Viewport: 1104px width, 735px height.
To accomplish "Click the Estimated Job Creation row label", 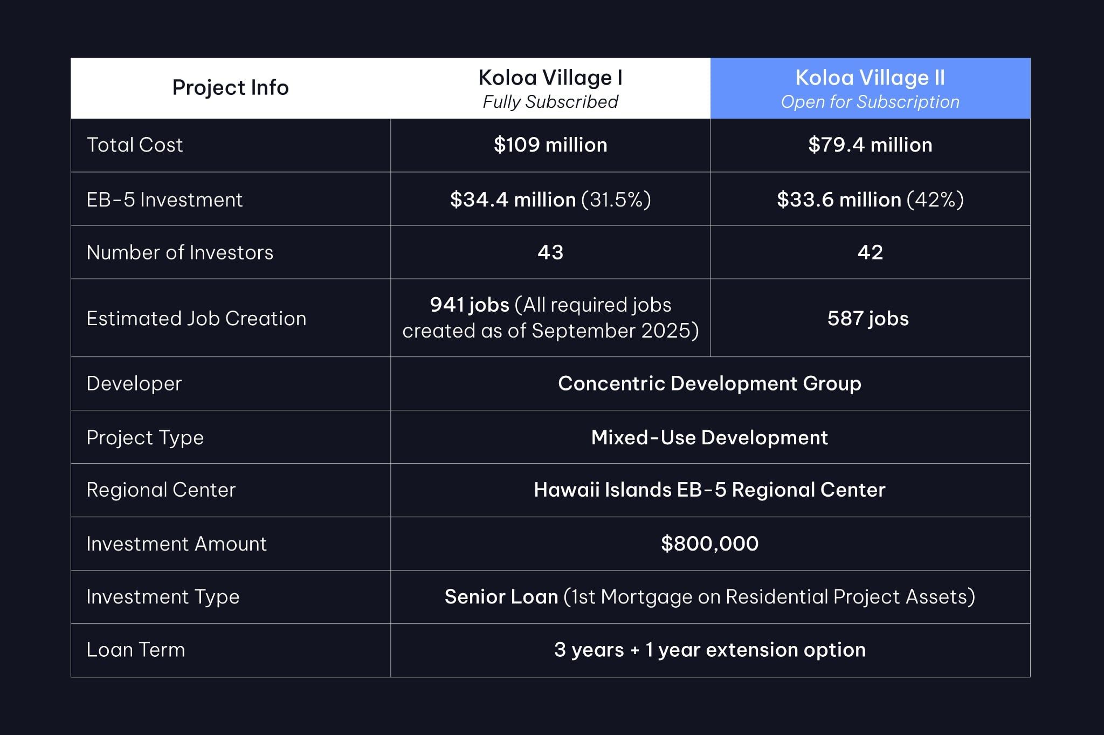I will click(196, 319).
